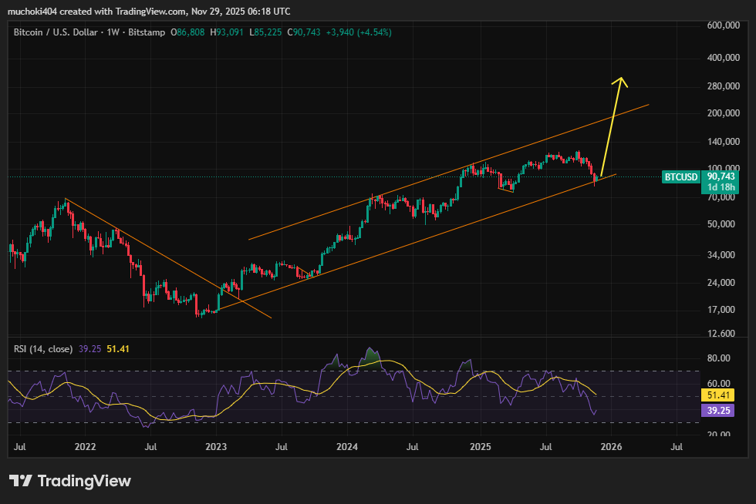Open the TradingView wordmark link at the bottom

[x=84, y=481]
